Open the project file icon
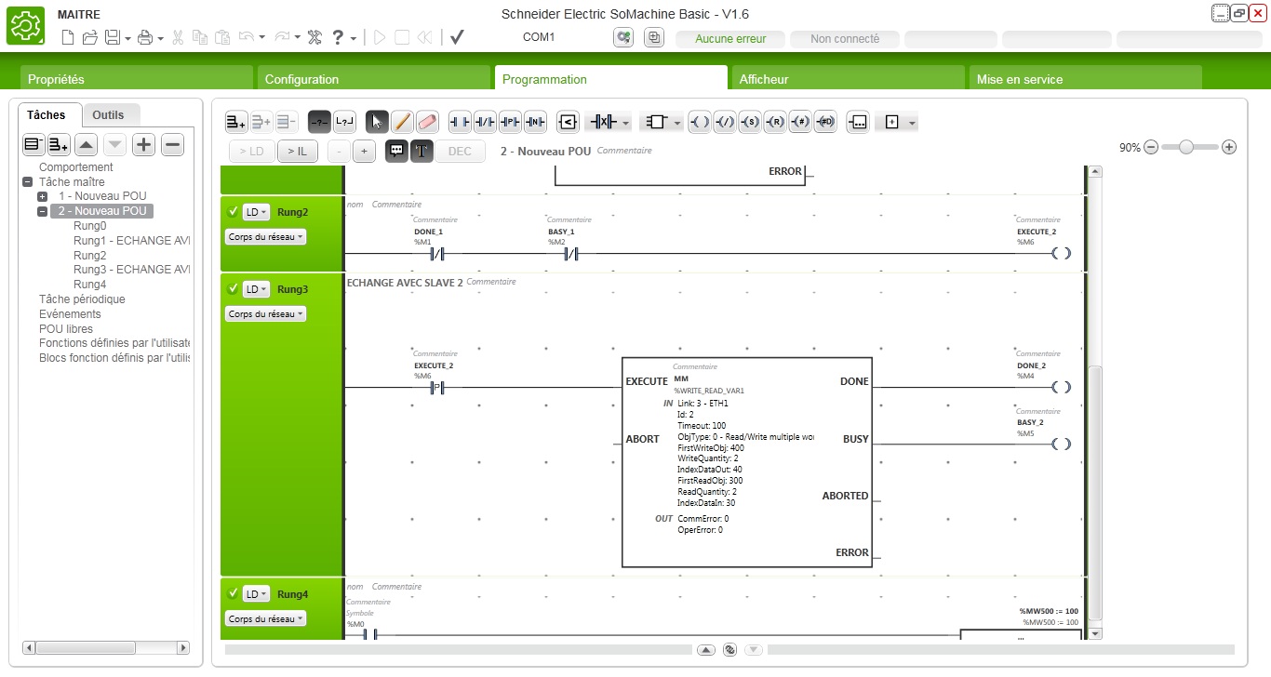The width and height of the screenshot is (1271, 677). [x=90, y=37]
